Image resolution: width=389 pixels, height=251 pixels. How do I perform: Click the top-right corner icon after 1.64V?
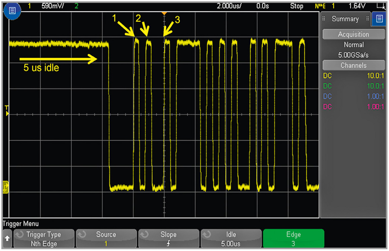pyautogui.click(x=380, y=6)
